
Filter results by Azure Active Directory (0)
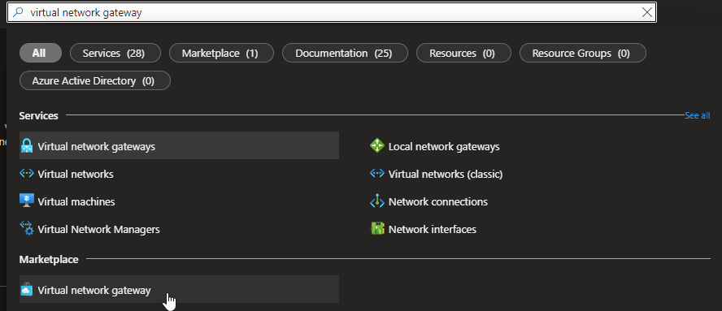tap(95, 81)
